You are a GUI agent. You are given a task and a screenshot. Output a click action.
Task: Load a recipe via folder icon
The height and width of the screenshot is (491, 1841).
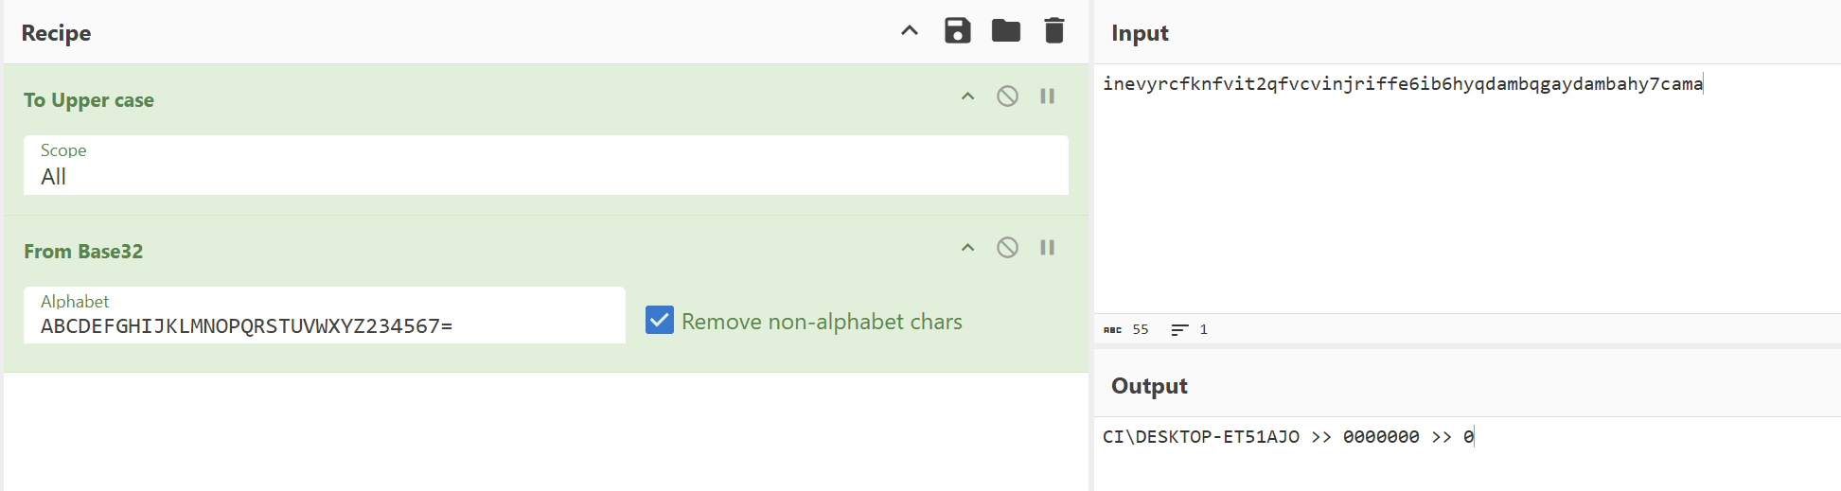point(1005,31)
